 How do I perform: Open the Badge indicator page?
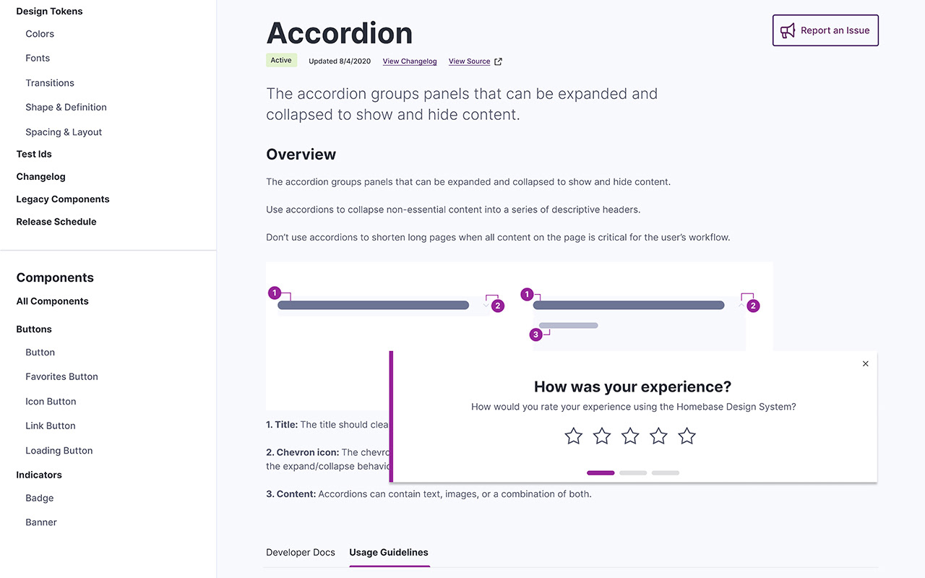tap(40, 498)
